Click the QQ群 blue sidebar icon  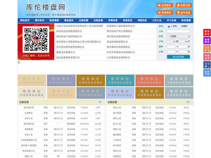point(207,65)
